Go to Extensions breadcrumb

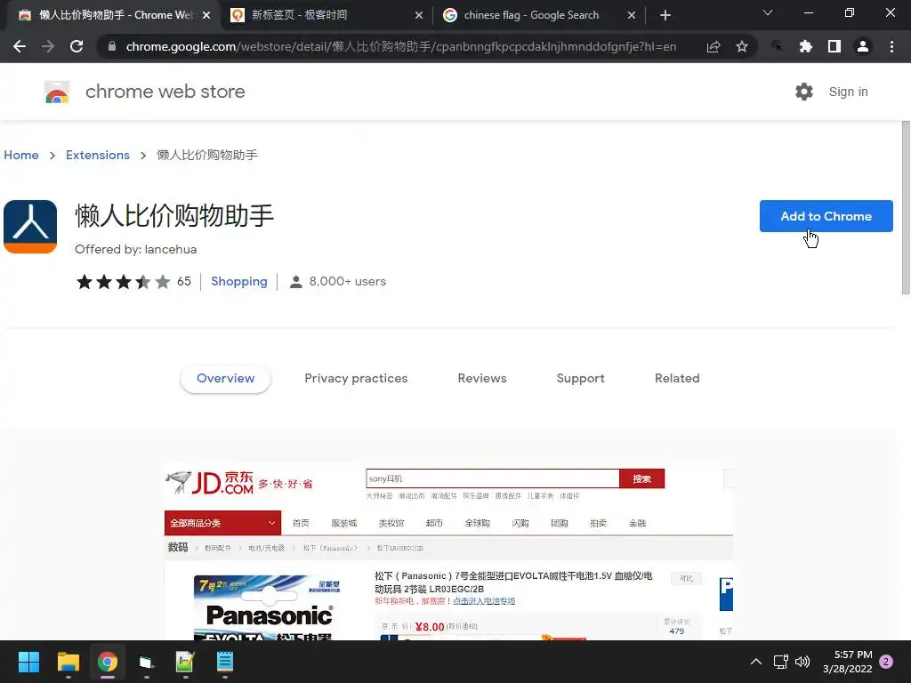point(98,155)
